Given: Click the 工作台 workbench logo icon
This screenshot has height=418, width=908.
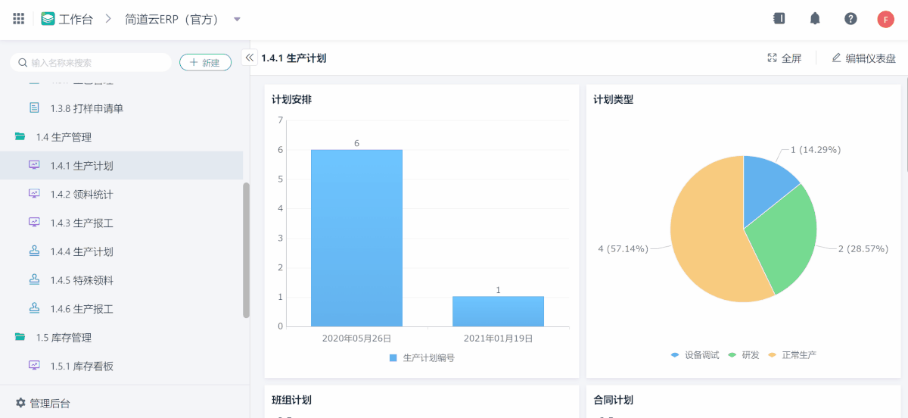Looking at the screenshot, I should (x=48, y=19).
